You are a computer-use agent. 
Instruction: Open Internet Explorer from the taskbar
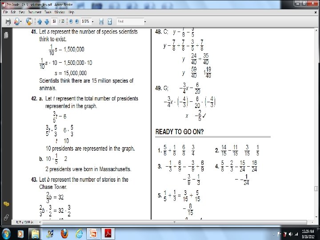pyautogui.click(x=79, y=234)
